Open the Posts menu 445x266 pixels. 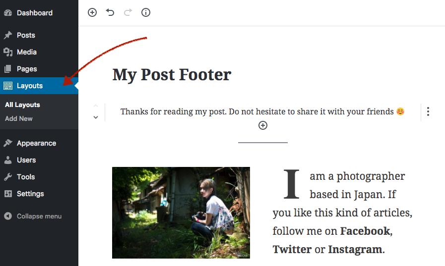coord(26,35)
